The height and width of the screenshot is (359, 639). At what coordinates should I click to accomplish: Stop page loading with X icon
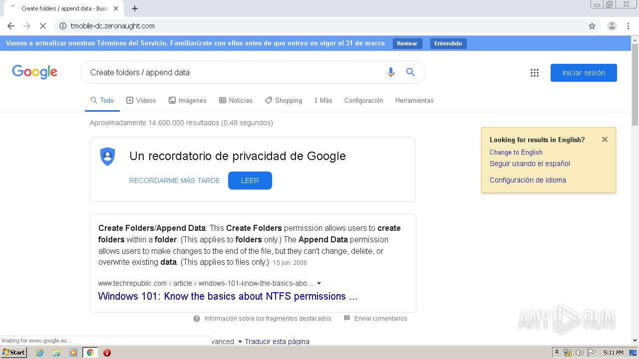point(43,26)
